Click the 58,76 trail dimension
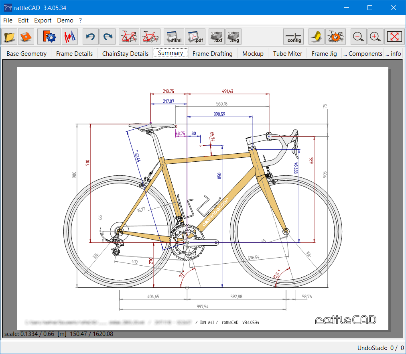The image size is (406, 354). coord(307,297)
